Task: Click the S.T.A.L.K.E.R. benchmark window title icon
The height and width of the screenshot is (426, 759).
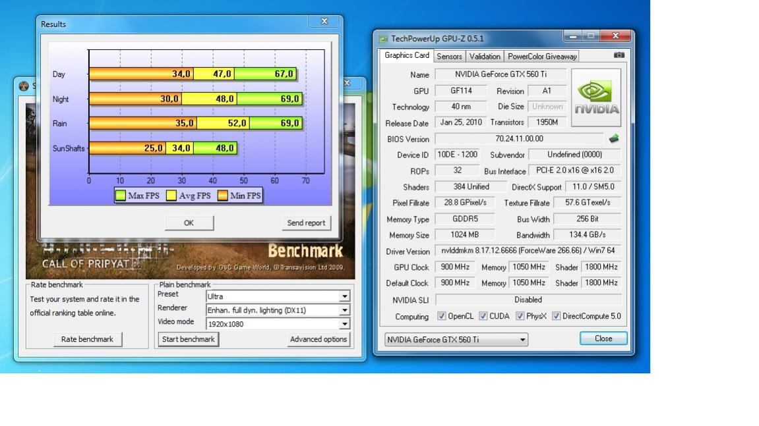Action: click(x=24, y=86)
